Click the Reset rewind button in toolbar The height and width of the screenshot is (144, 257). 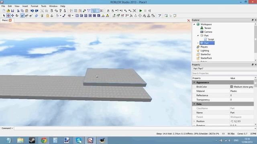coord(149,11)
